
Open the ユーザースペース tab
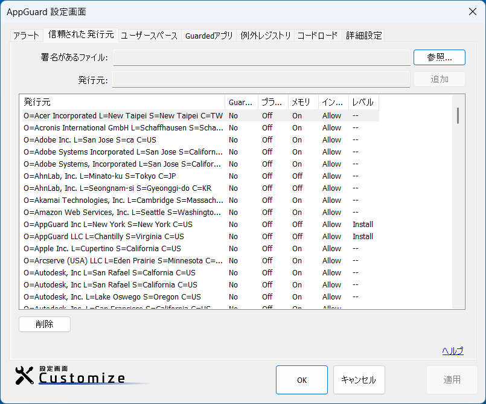[x=149, y=36]
